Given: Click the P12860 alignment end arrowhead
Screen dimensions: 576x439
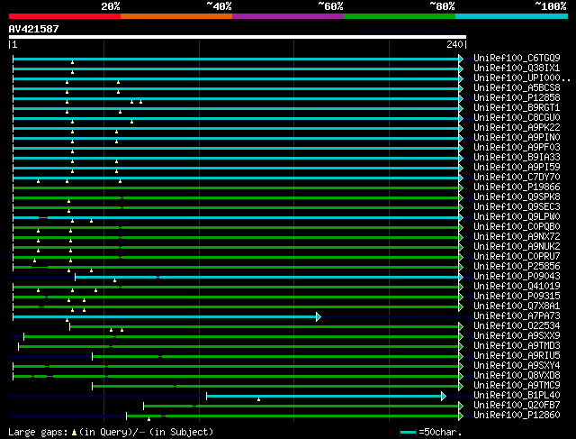Looking at the screenshot, I should pyautogui.click(x=461, y=416).
